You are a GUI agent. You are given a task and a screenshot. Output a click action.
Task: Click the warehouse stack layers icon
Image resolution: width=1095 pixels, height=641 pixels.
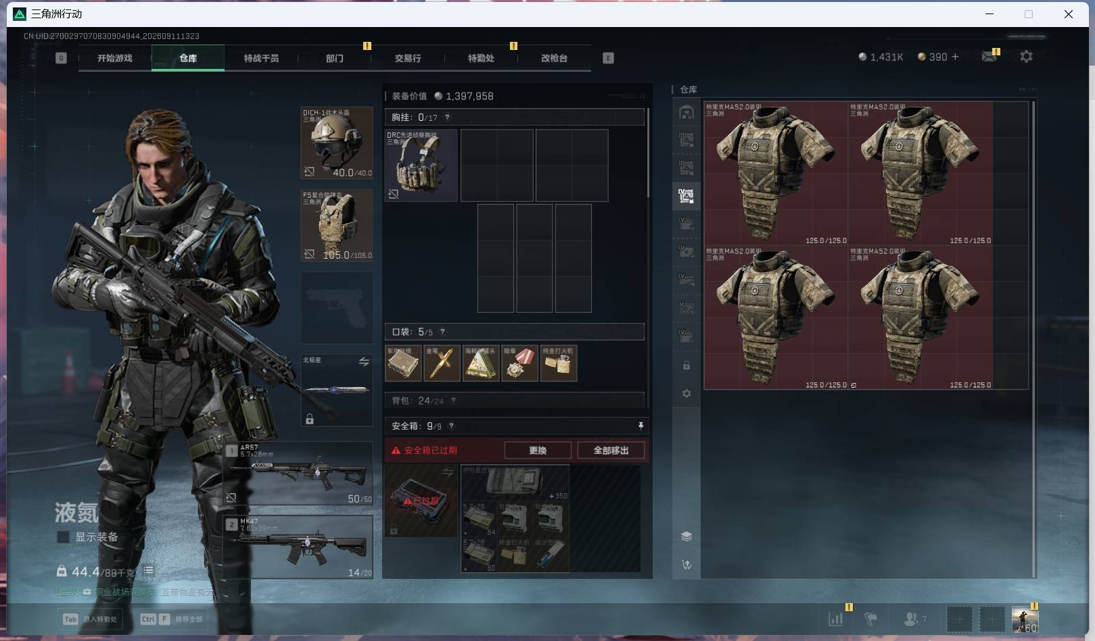click(x=686, y=536)
